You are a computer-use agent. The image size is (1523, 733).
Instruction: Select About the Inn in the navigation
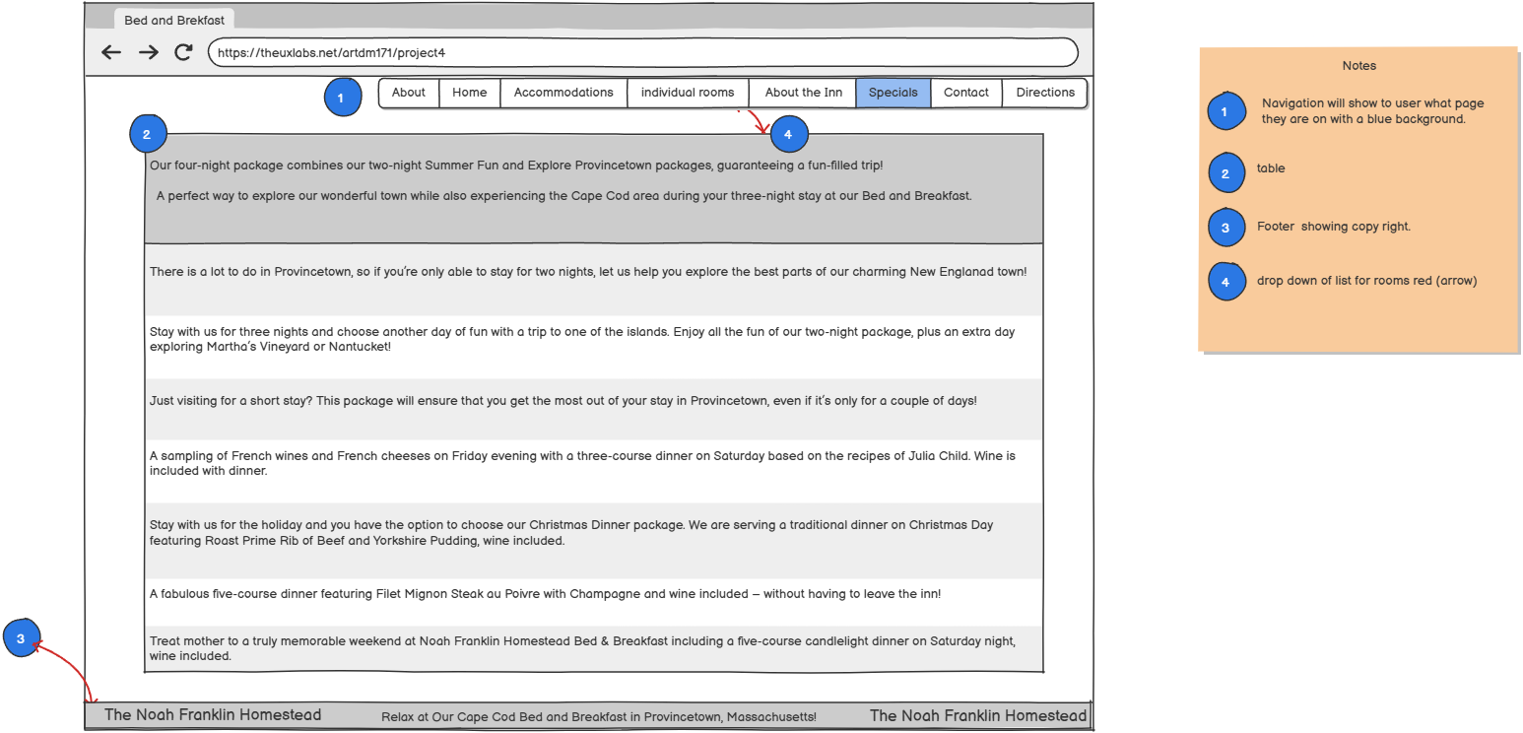pyautogui.click(x=803, y=93)
